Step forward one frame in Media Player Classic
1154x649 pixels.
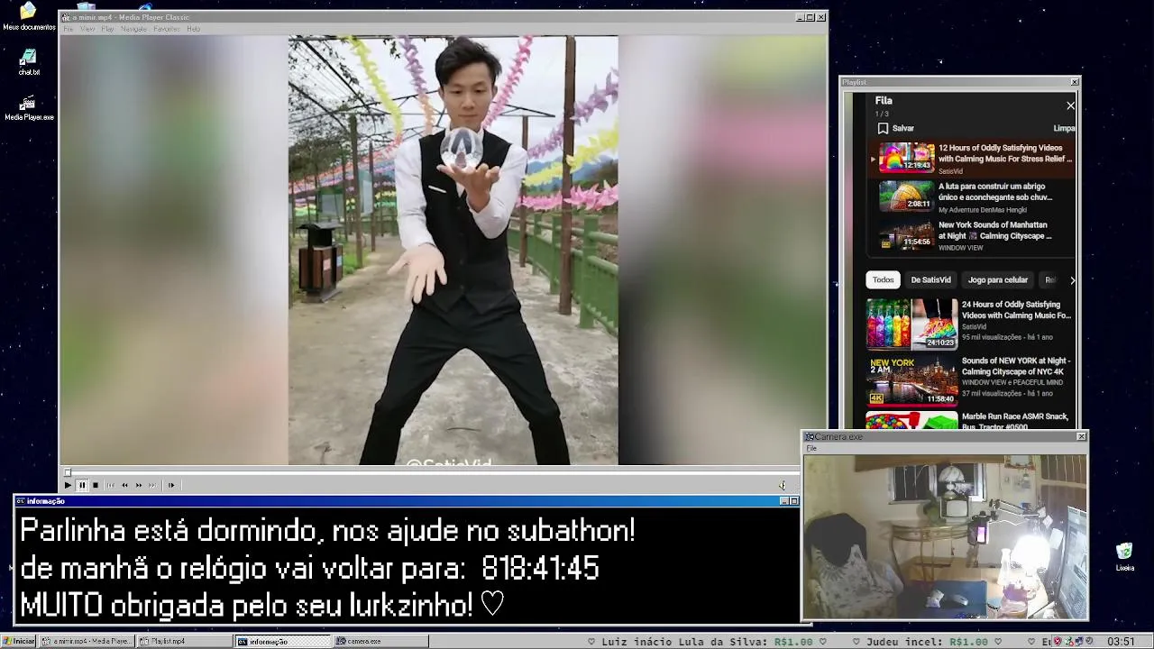click(170, 485)
